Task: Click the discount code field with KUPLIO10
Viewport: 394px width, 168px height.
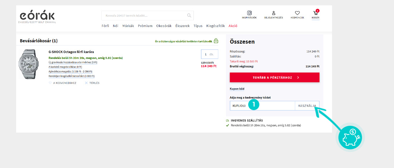Action: tap(262, 106)
